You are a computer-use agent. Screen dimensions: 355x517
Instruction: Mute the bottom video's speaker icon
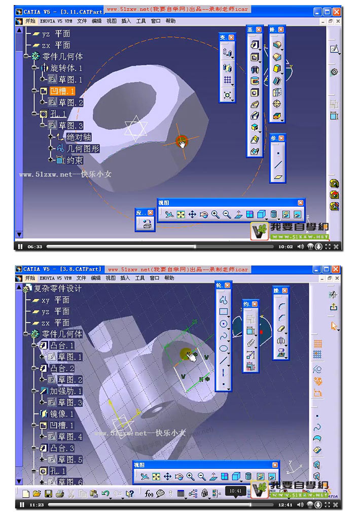(300, 504)
